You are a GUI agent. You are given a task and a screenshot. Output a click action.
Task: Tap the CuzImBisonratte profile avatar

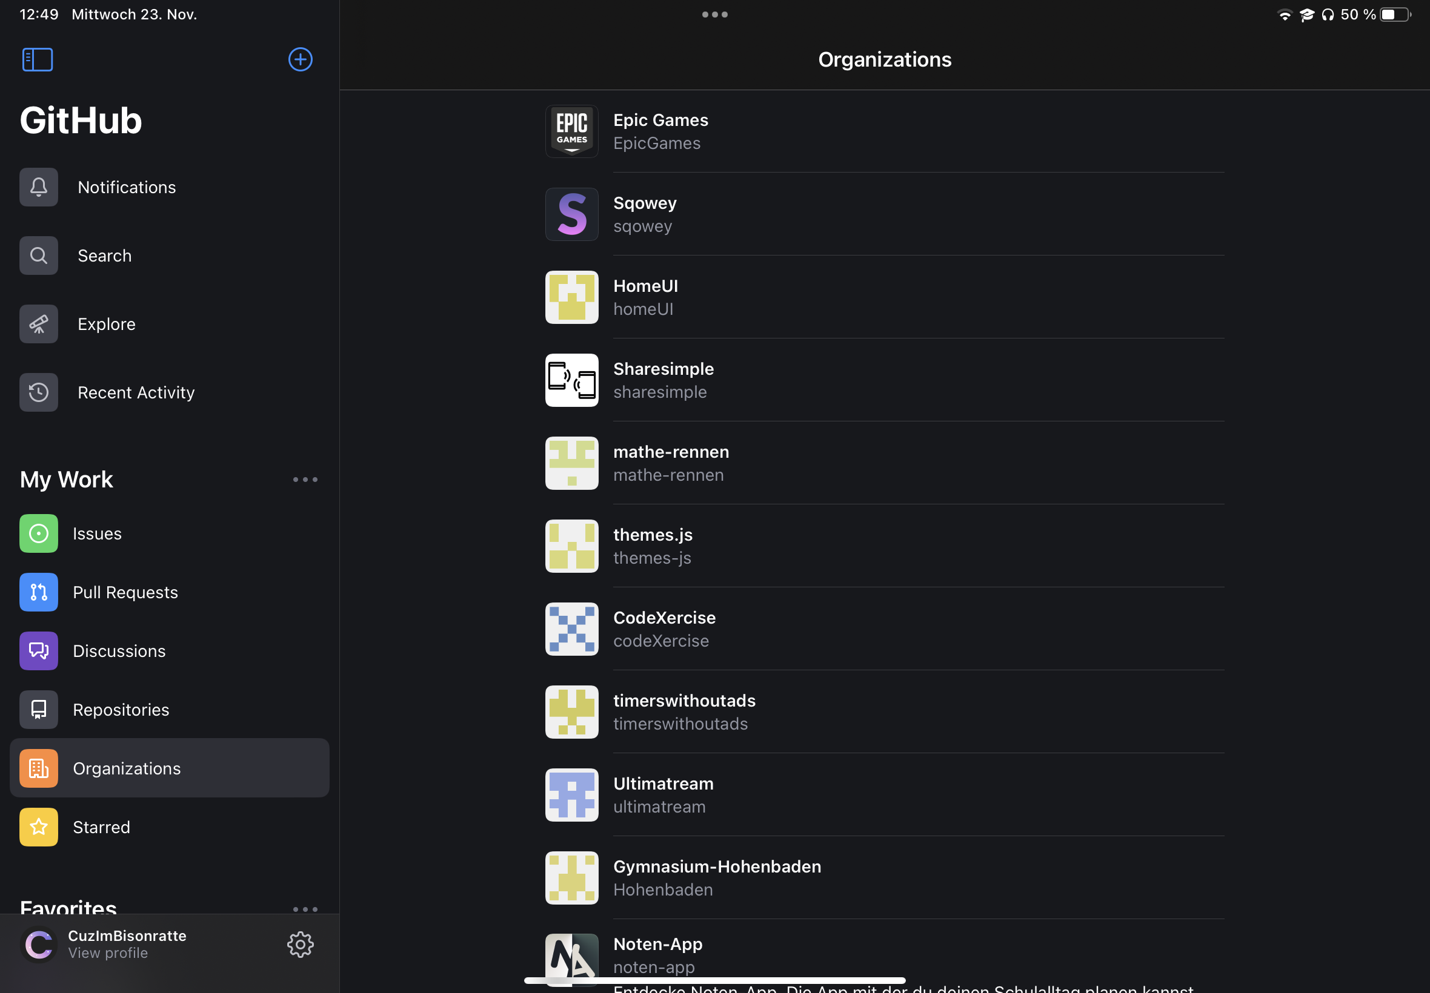[39, 945]
